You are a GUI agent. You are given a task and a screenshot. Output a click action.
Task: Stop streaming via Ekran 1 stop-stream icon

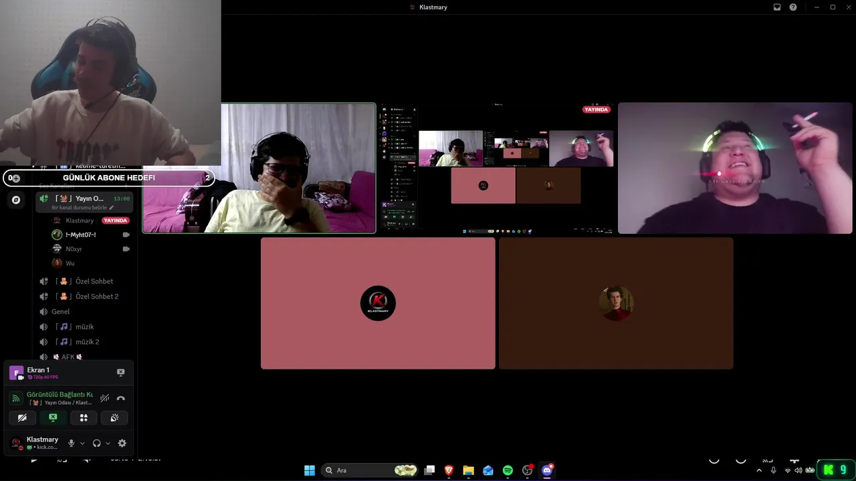[x=120, y=372]
